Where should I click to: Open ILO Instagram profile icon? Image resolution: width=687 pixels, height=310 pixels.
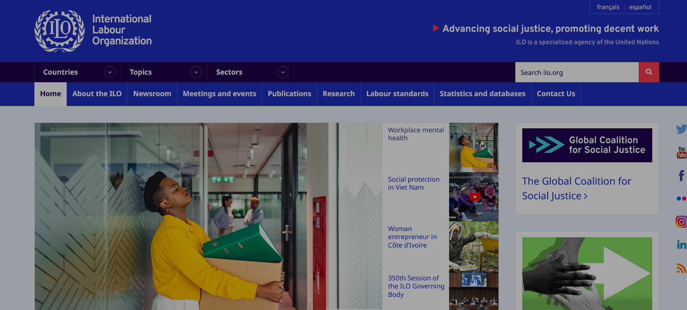(681, 222)
